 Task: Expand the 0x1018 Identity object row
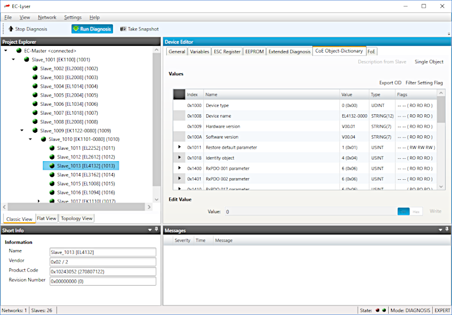[180, 158]
